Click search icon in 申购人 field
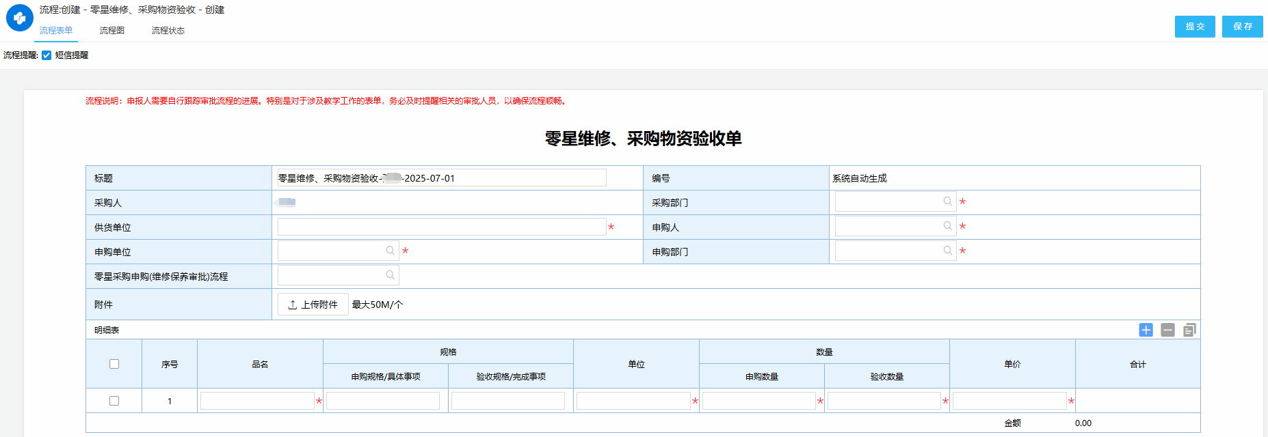The height and width of the screenshot is (437, 1268). point(947,226)
